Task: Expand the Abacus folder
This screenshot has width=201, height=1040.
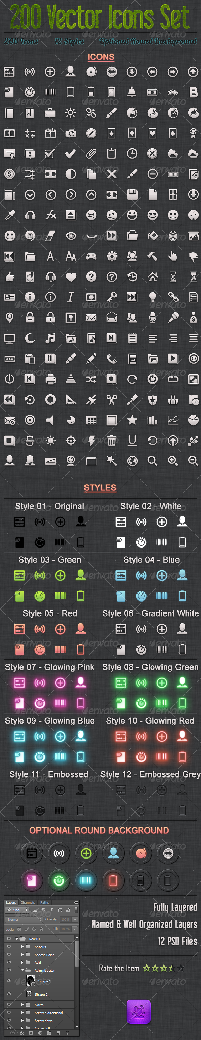Action: [22, 947]
